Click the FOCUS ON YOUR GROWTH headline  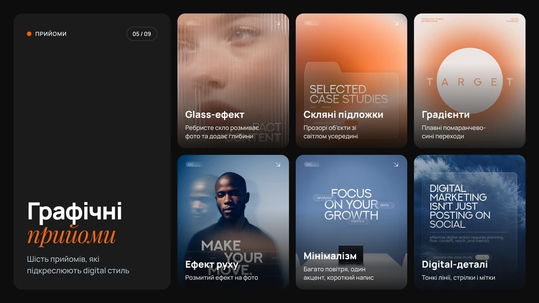click(351, 204)
